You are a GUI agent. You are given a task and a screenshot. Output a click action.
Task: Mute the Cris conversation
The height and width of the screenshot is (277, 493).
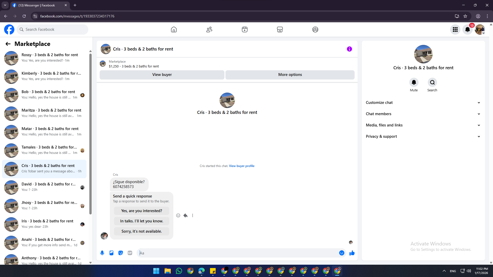click(x=414, y=82)
